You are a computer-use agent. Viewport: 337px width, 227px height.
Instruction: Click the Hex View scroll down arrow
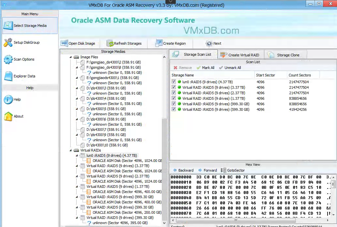coord(333,215)
